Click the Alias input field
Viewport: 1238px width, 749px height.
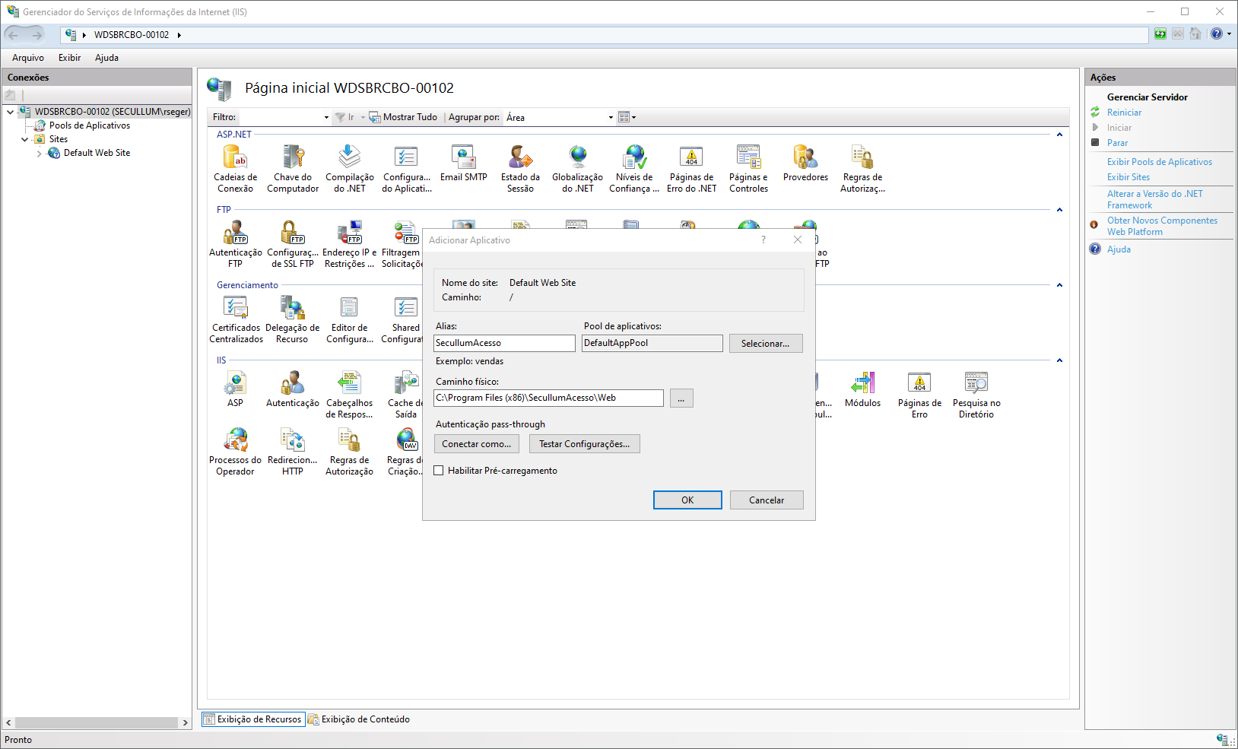click(x=504, y=344)
